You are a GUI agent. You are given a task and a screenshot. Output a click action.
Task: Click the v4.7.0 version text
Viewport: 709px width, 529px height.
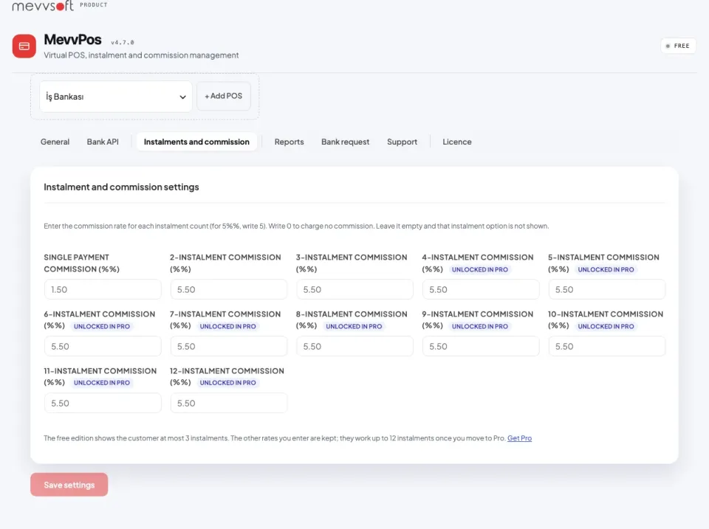coord(123,43)
